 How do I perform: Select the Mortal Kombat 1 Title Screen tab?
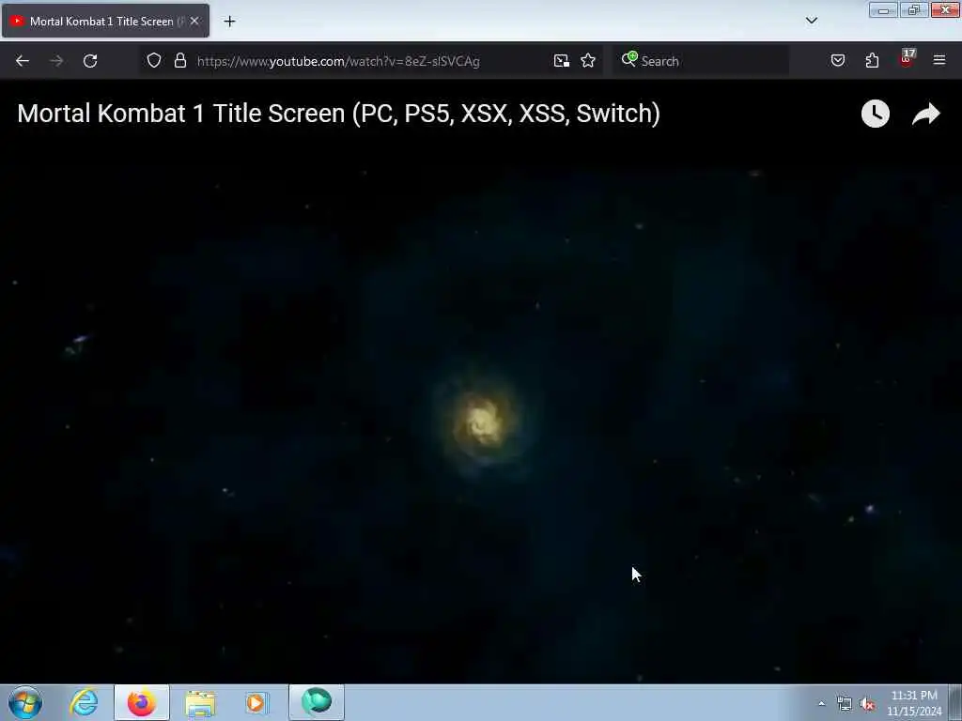pyautogui.click(x=105, y=21)
